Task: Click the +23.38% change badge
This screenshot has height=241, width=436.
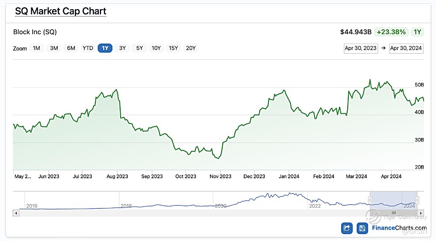Action: (391, 32)
